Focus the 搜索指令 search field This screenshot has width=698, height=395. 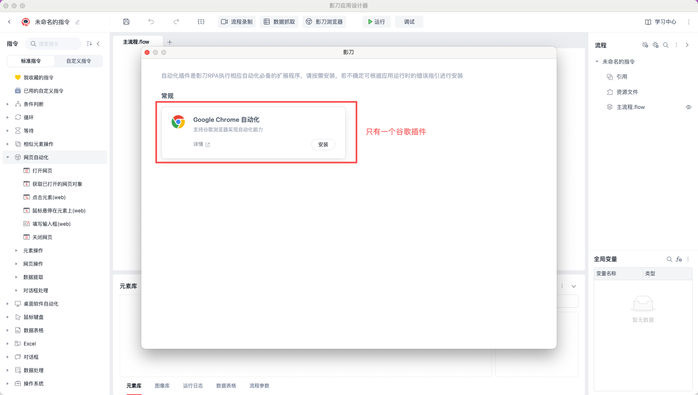53,44
